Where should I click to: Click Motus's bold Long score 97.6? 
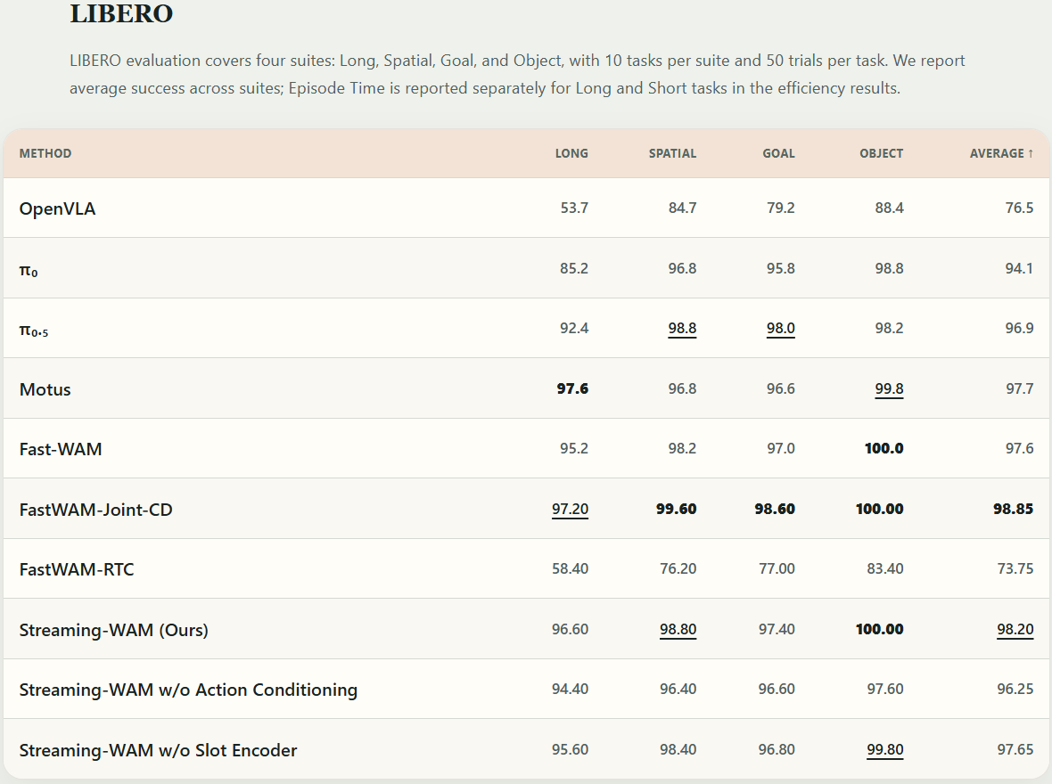[x=572, y=388]
